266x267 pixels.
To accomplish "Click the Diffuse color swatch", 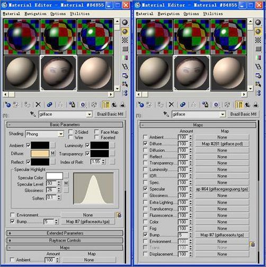I will [40, 153].
